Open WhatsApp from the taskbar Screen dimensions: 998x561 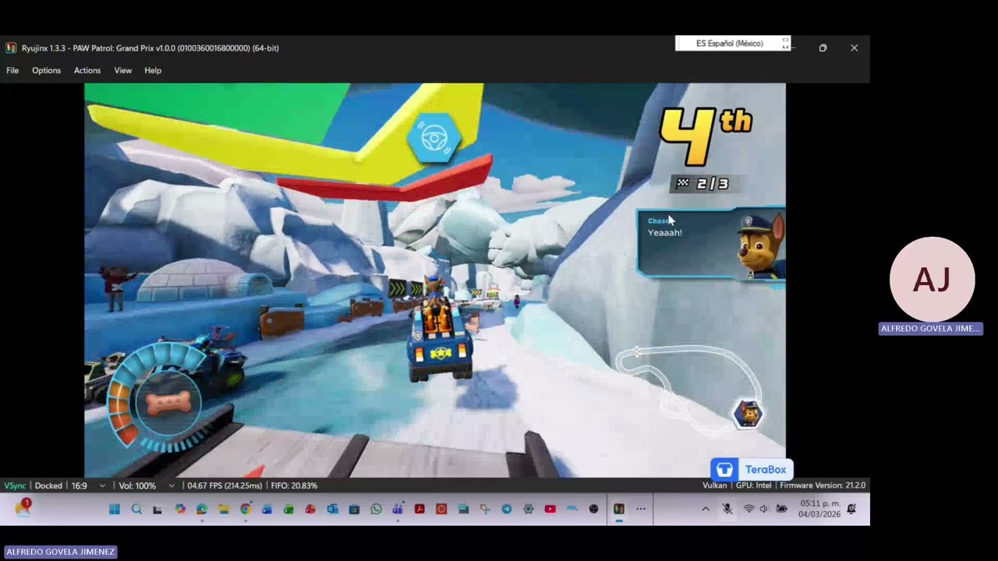pyautogui.click(x=376, y=509)
